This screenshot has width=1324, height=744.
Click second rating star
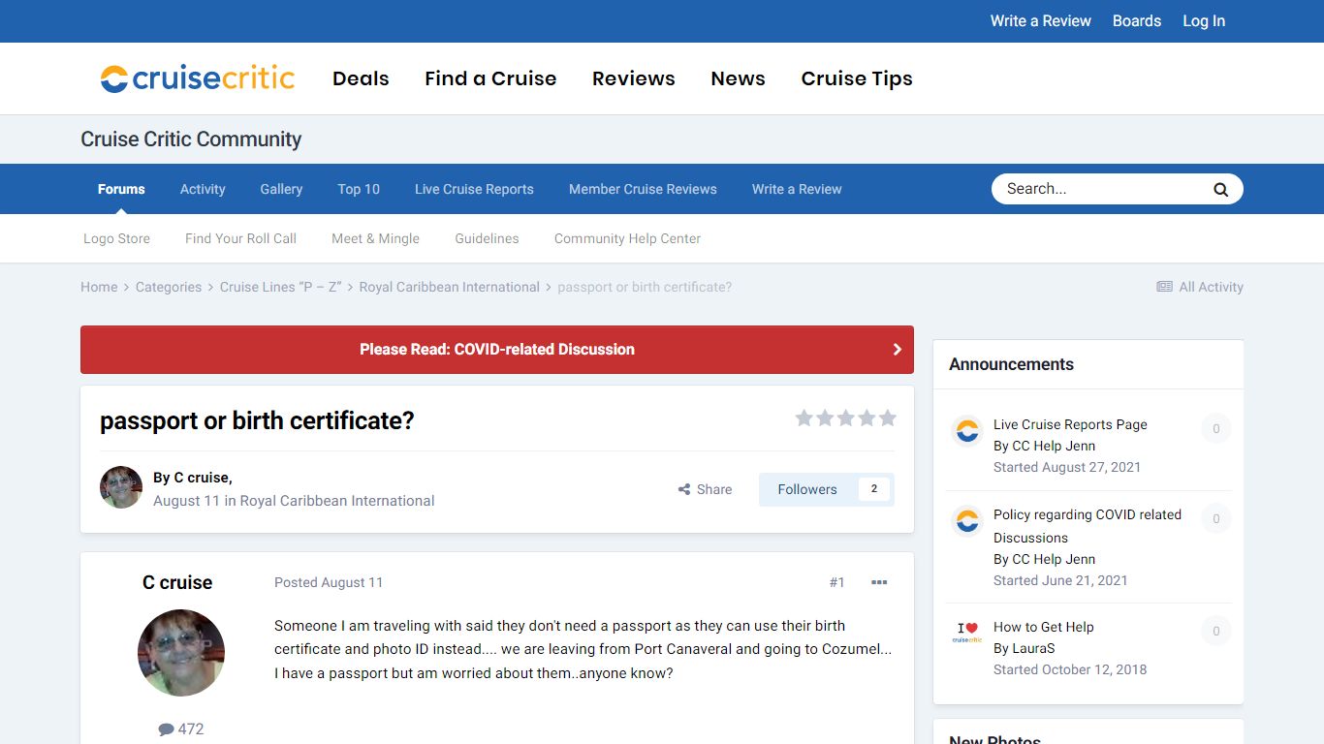click(x=825, y=418)
